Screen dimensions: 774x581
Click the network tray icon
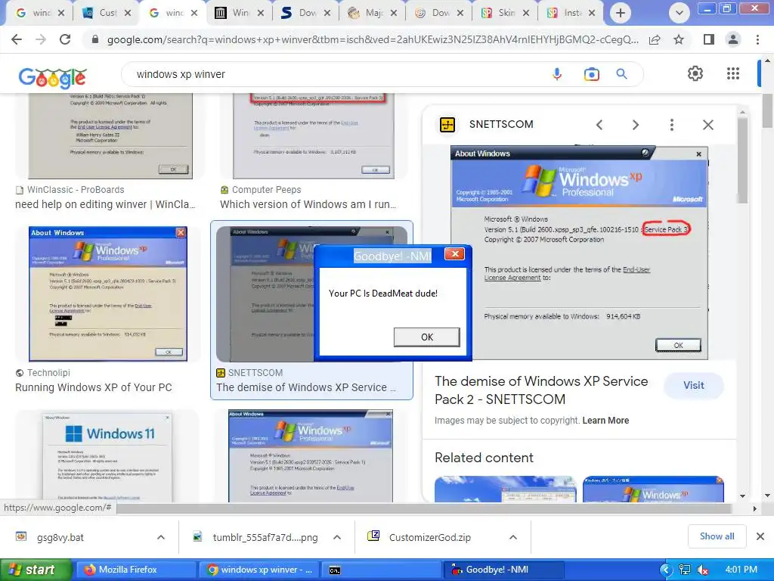coord(684,570)
